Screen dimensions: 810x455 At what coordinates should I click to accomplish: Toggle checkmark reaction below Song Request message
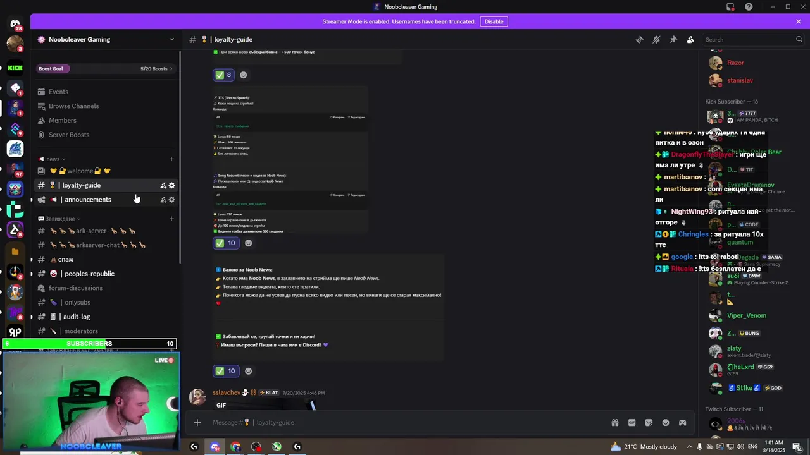226,243
